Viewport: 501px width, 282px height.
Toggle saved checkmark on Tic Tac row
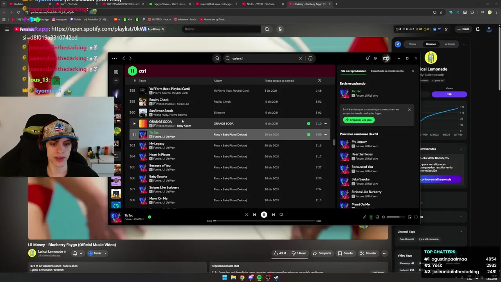(x=308, y=134)
